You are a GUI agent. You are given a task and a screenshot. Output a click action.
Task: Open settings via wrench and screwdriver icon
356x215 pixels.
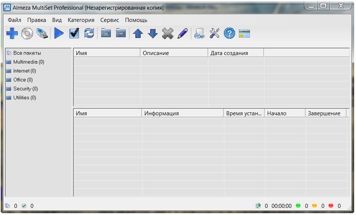click(214, 33)
